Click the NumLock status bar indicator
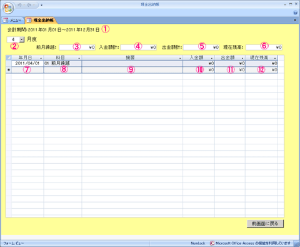This screenshot has width=300, height=247. pyautogui.click(x=198, y=243)
